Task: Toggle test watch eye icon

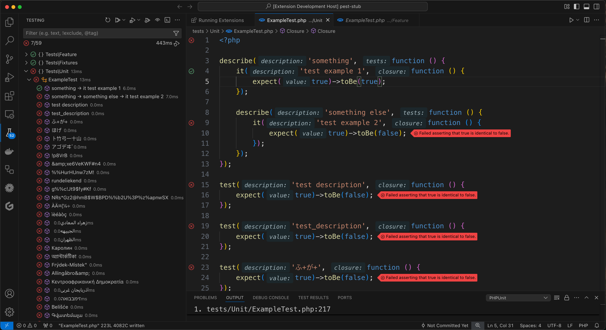Action: click(157, 20)
